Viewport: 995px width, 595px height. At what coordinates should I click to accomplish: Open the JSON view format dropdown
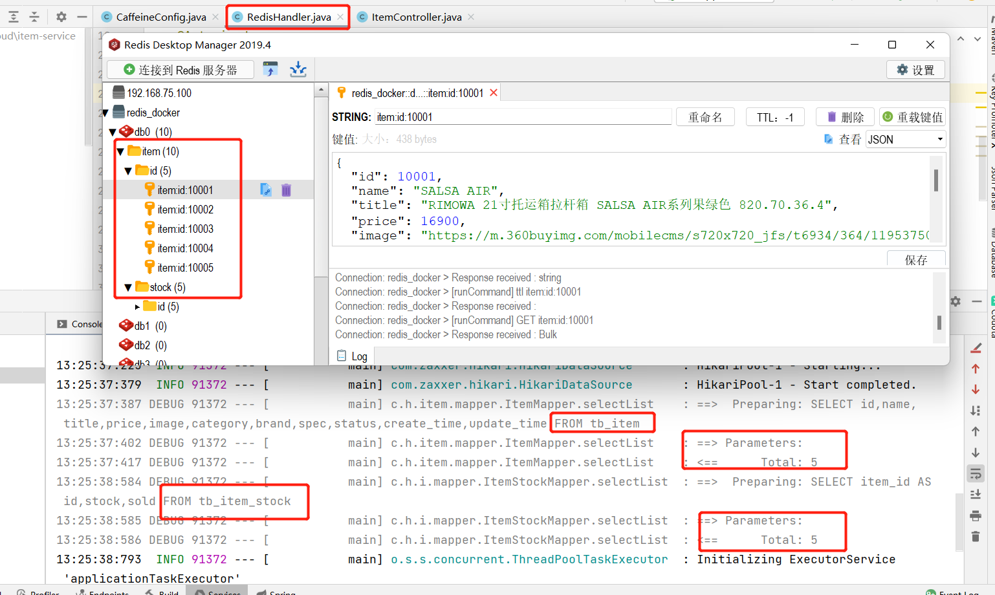pos(906,139)
